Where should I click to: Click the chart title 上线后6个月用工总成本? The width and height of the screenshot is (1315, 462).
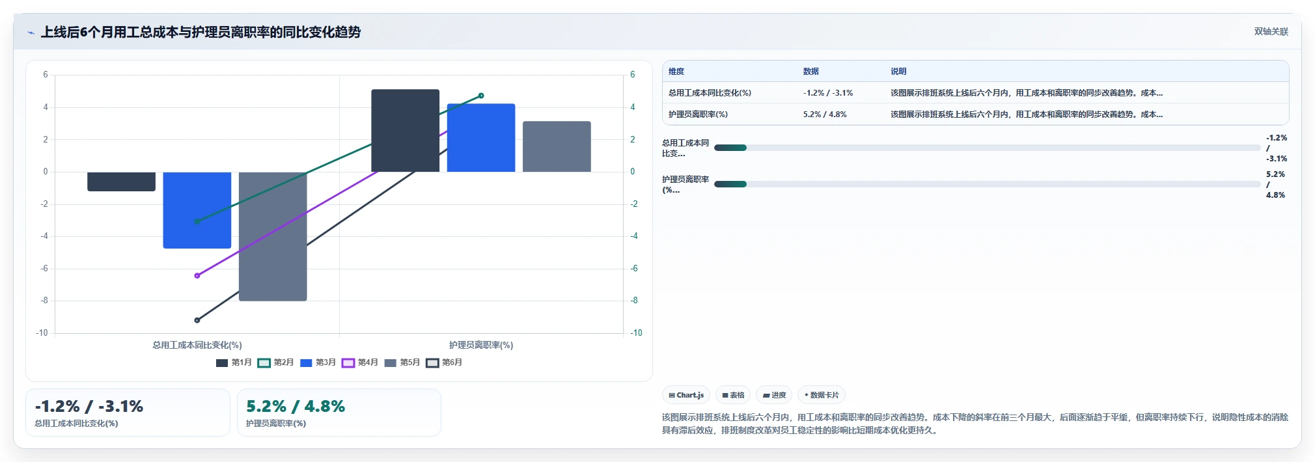(201, 32)
